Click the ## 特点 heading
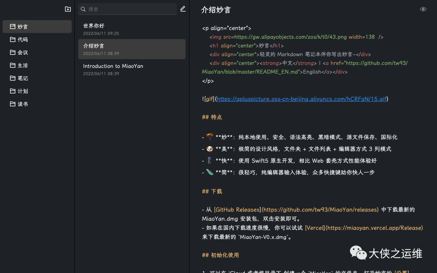This screenshot has height=273, width=437. [212, 117]
